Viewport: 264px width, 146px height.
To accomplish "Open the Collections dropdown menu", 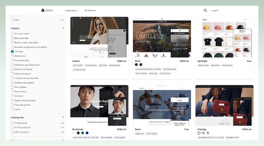I will pos(72,10).
